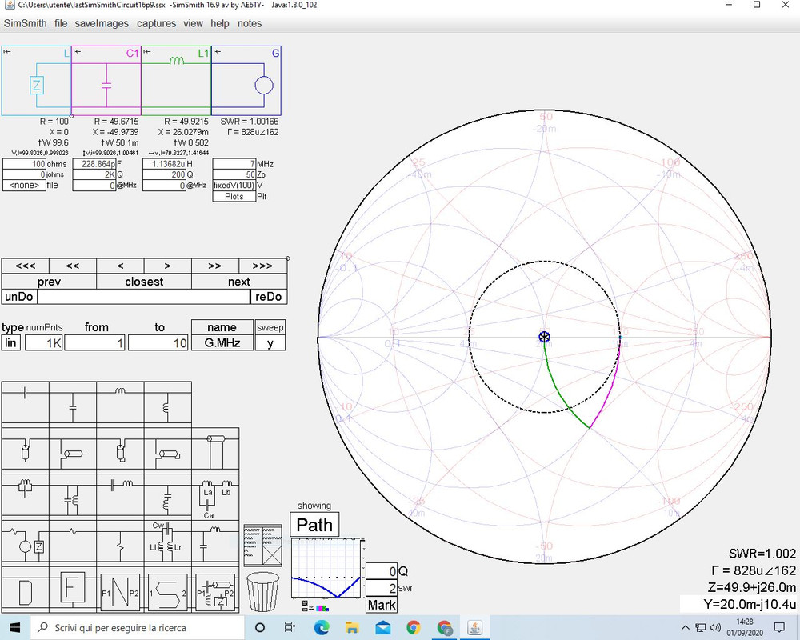The image size is (800, 640).
Task: Add the P1 P2 custom circuit block
Action: click(215, 592)
